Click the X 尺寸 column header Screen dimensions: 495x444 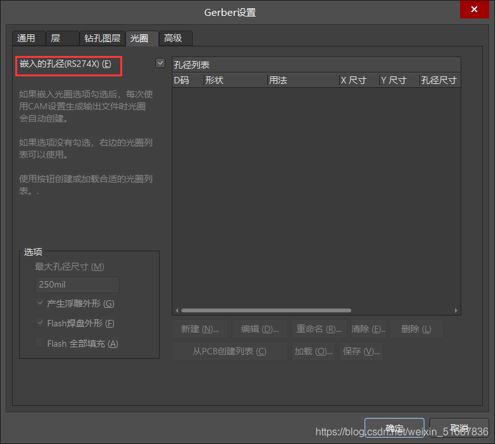pos(358,80)
